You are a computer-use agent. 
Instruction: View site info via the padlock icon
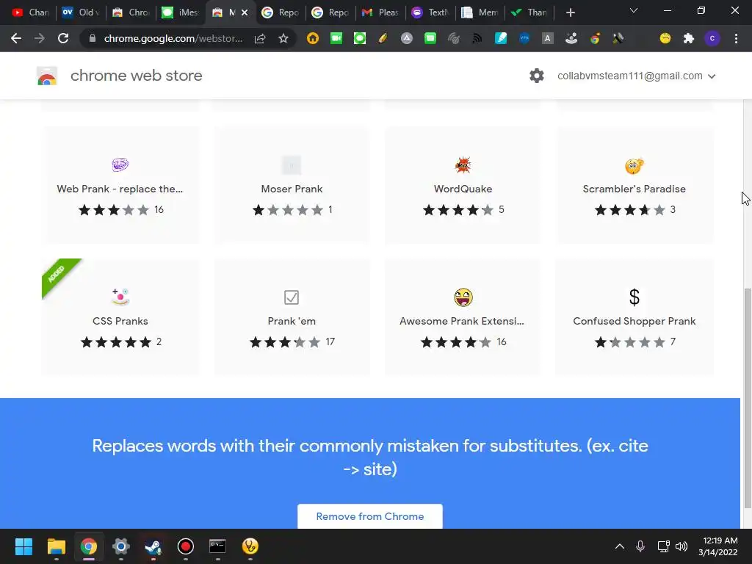coord(93,38)
